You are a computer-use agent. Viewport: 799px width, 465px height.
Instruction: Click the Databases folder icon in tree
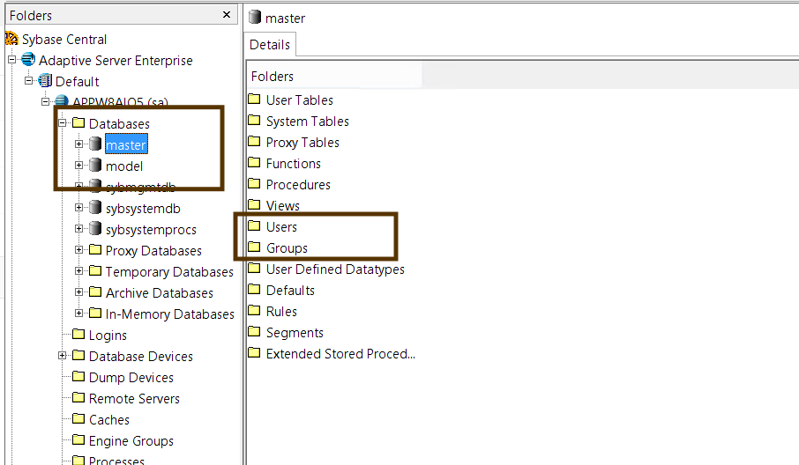pos(78,122)
